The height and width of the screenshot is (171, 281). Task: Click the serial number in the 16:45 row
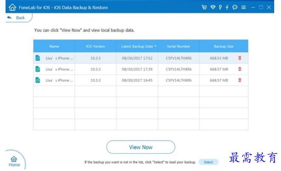(x=179, y=80)
